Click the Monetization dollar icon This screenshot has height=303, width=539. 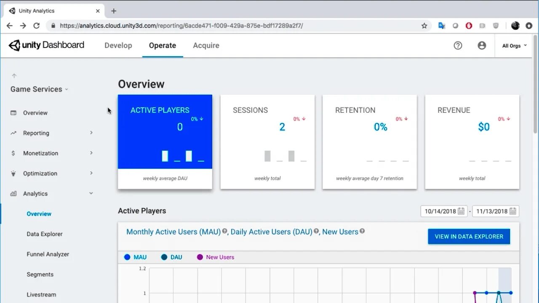click(13, 153)
